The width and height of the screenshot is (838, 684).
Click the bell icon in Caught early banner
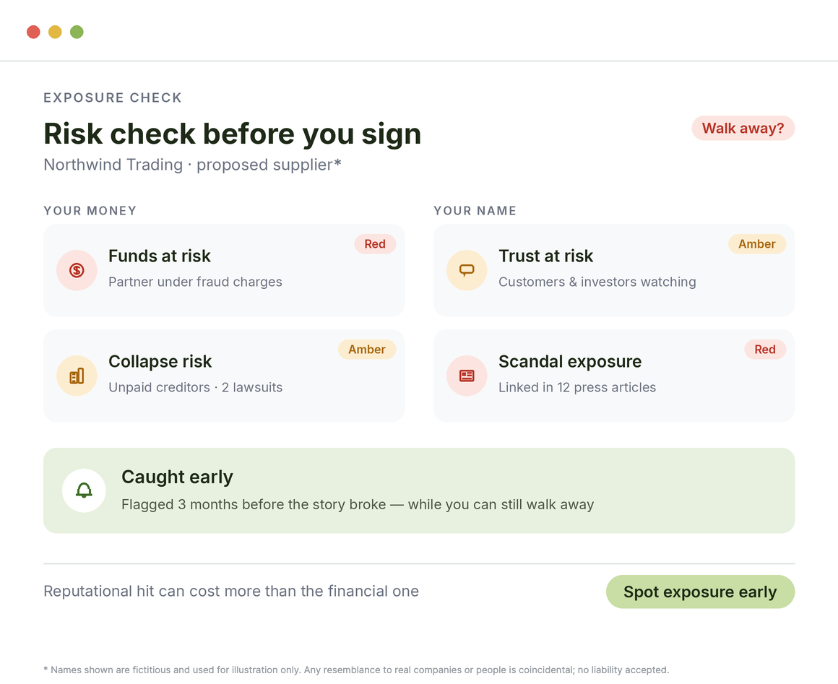click(x=84, y=490)
